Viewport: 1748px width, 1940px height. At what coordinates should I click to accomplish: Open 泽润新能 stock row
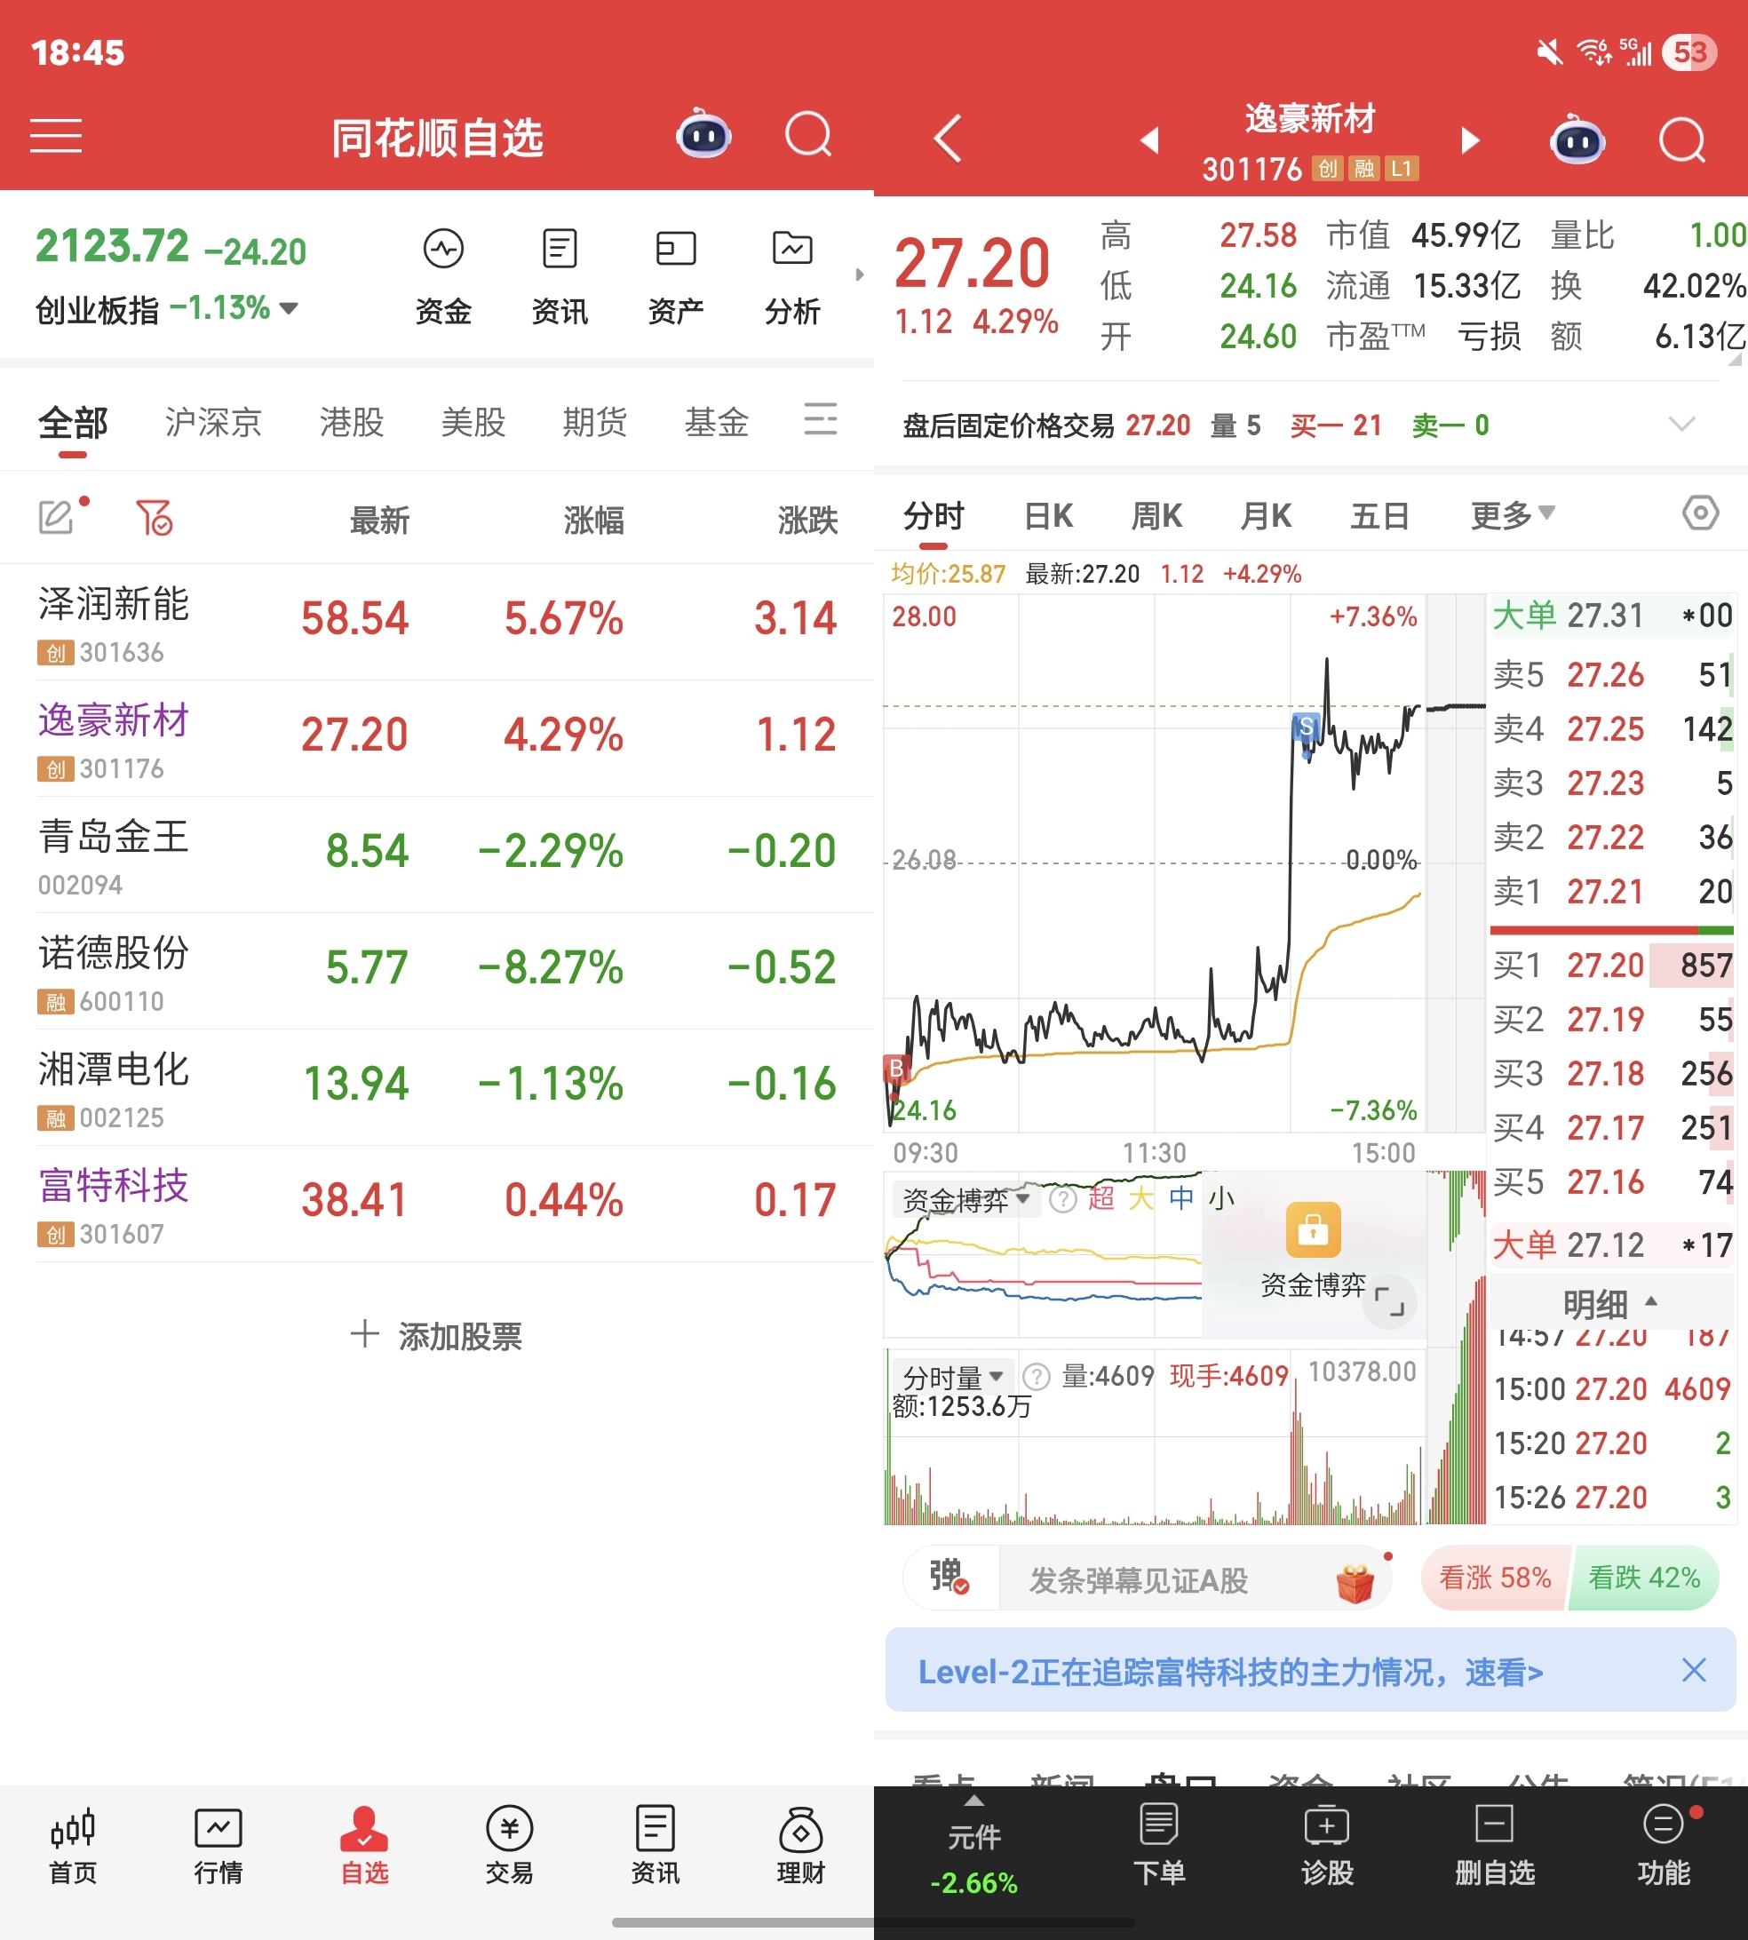click(x=437, y=622)
